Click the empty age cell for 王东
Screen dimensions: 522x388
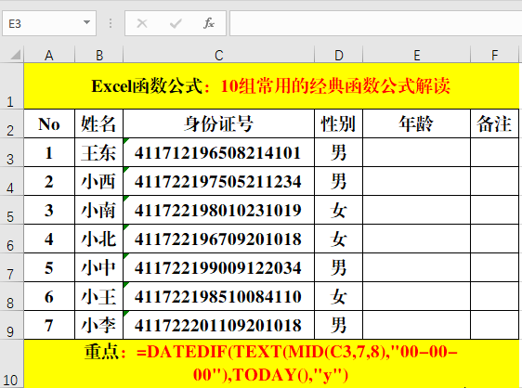pos(416,152)
